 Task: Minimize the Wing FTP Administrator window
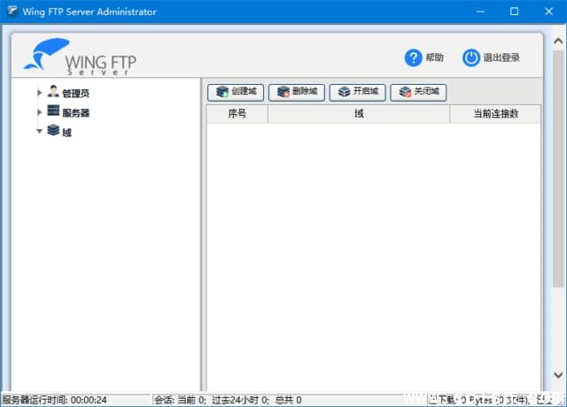[480, 12]
